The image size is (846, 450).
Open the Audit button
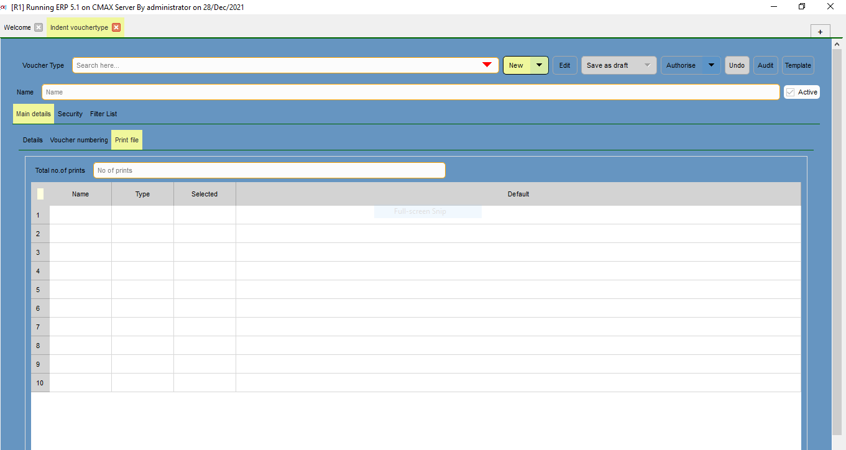tap(766, 65)
